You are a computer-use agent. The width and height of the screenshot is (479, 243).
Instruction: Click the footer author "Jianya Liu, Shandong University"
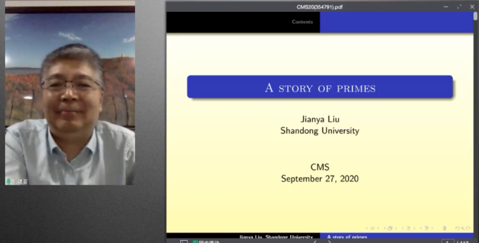[x=276, y=237]
